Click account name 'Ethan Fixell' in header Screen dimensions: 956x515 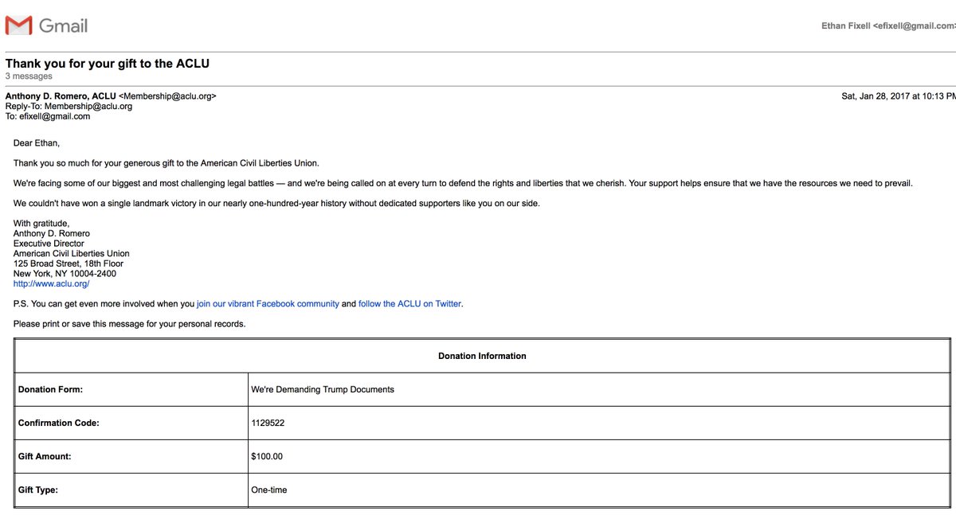tap(845, 26)
